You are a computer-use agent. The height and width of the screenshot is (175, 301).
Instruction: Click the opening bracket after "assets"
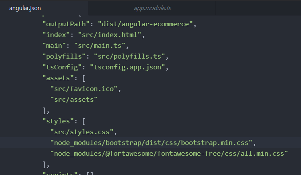click(x=84, y=78)
